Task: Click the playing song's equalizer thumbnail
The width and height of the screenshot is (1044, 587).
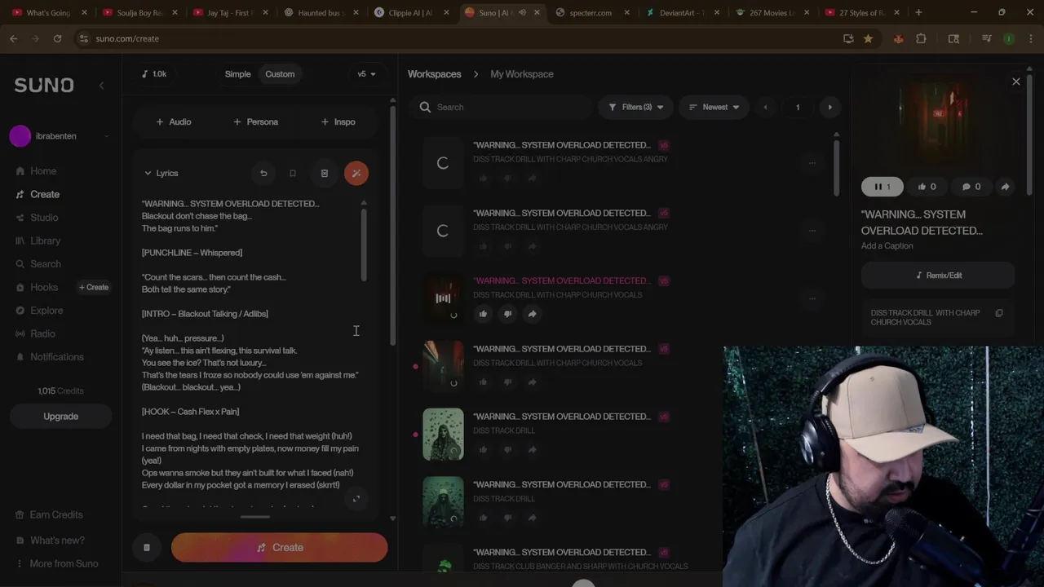Action: (443, 298)
